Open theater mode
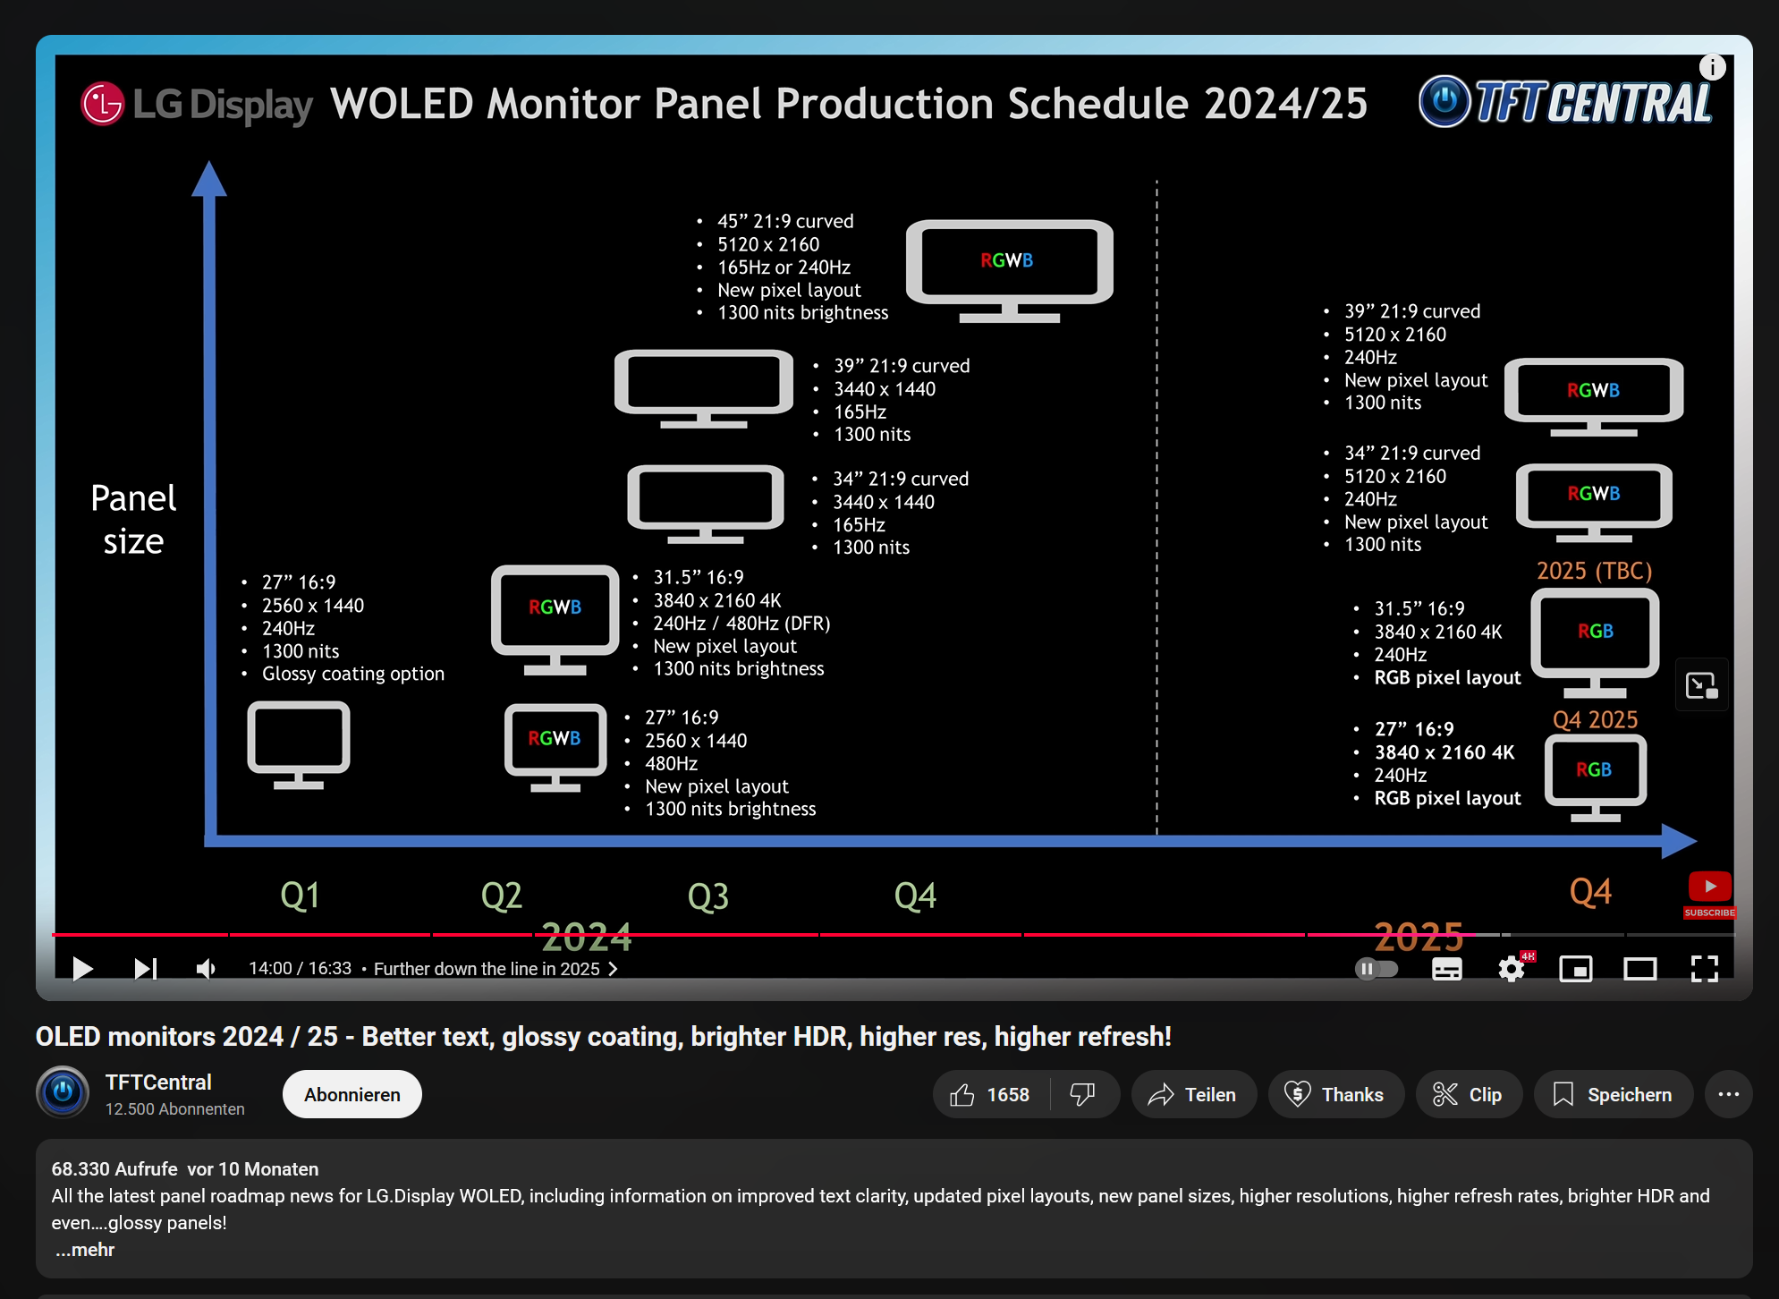Image resolution: width=1779 pixels, height=1299 pixels. pos(1642,968)
